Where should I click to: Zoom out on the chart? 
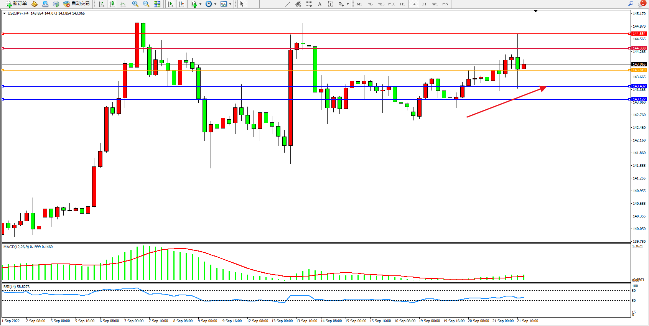pyautogui.click(x=146, y=4)
